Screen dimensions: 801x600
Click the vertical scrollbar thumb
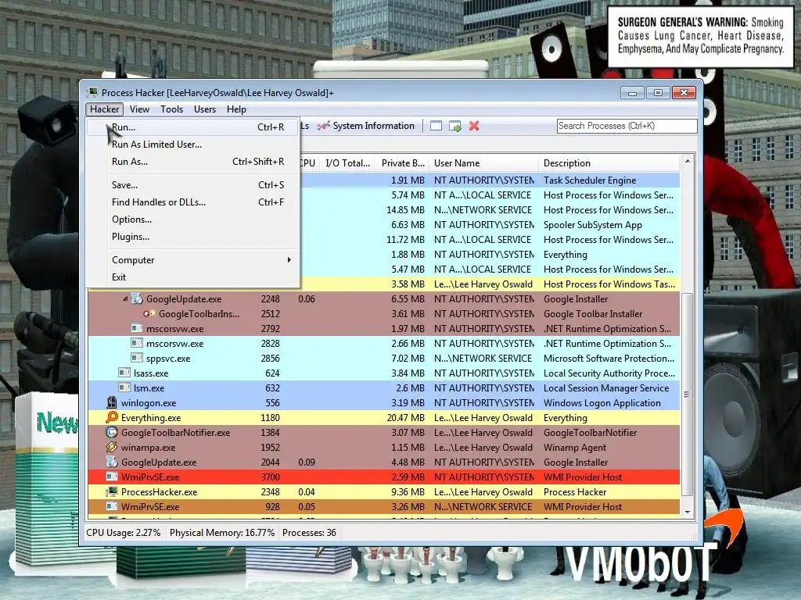click(x=688, y=395)
